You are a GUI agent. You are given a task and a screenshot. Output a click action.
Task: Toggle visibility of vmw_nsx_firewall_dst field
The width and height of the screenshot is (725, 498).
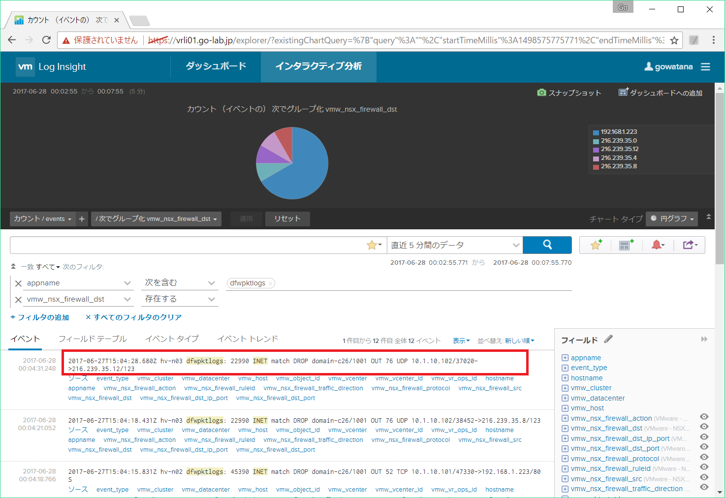click(x=704, y=427)
